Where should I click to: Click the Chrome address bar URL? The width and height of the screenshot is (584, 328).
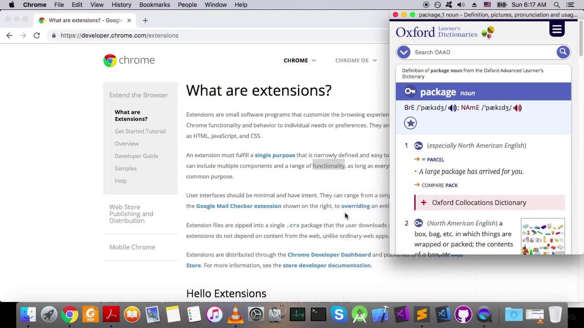click(x=120, y=35)
